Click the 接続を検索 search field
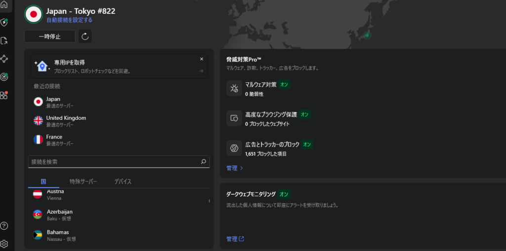The image size is (506, 251). click(x=114, y=162)
